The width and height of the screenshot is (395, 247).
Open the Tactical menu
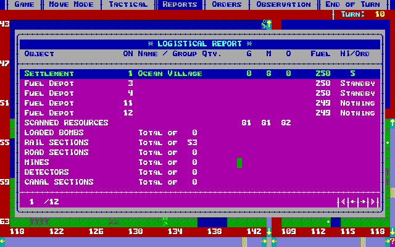(128, 4)
